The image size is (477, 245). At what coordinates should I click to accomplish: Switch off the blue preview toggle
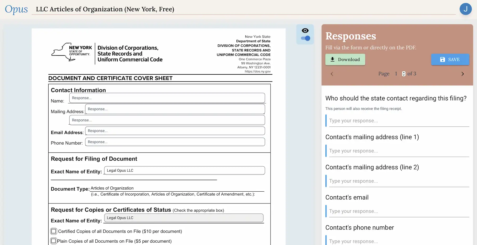coord(305,38)
